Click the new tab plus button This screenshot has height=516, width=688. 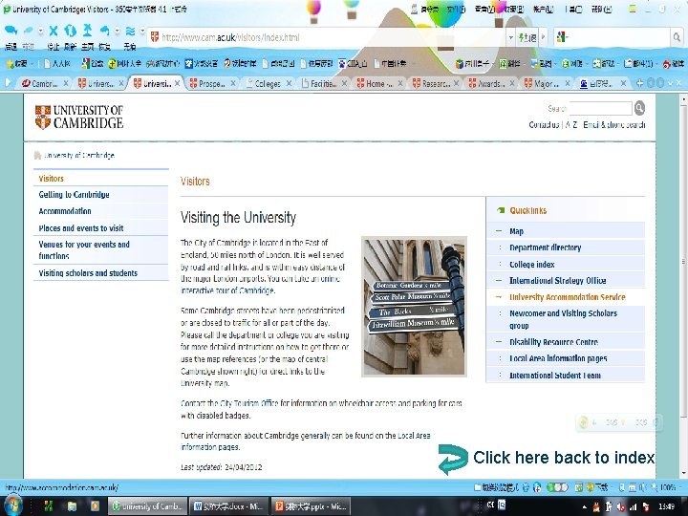pos(639,83)
